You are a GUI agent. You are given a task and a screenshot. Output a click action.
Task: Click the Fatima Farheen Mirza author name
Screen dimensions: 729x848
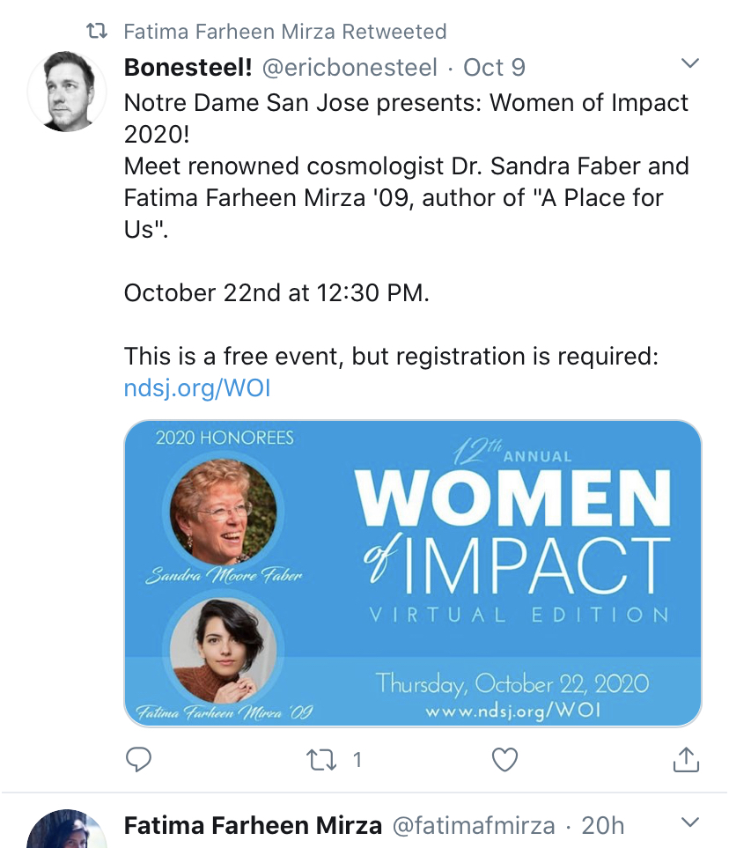(x=253, y=826)
